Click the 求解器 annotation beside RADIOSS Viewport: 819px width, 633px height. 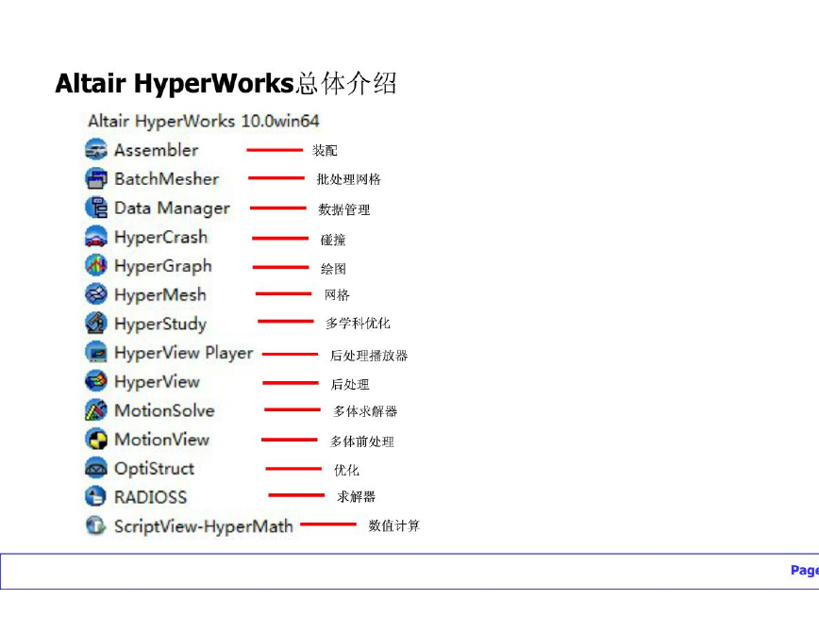[357, 497]
